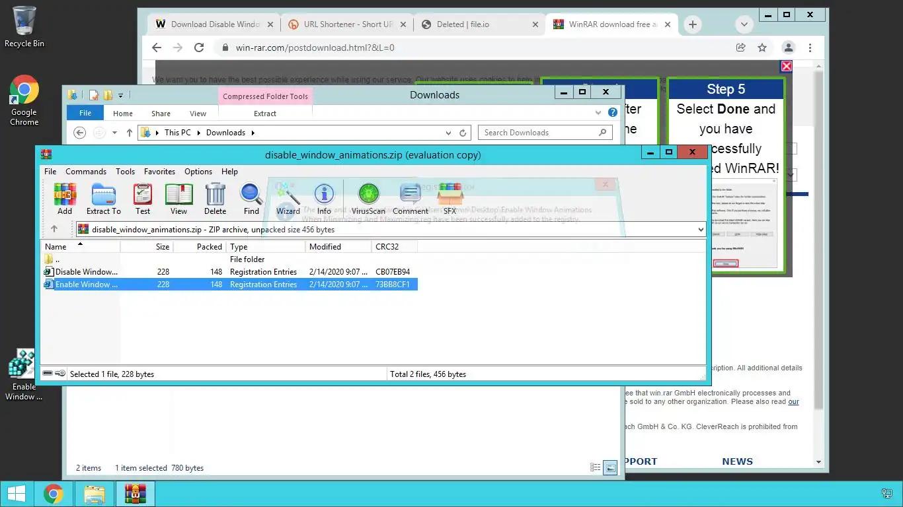
Task: Click the Comment toolbar icon
Action: pyautogui.click(x=411, y=199)
